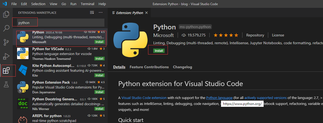Open the License link
The image size is (323, 123).
[278, 35]
